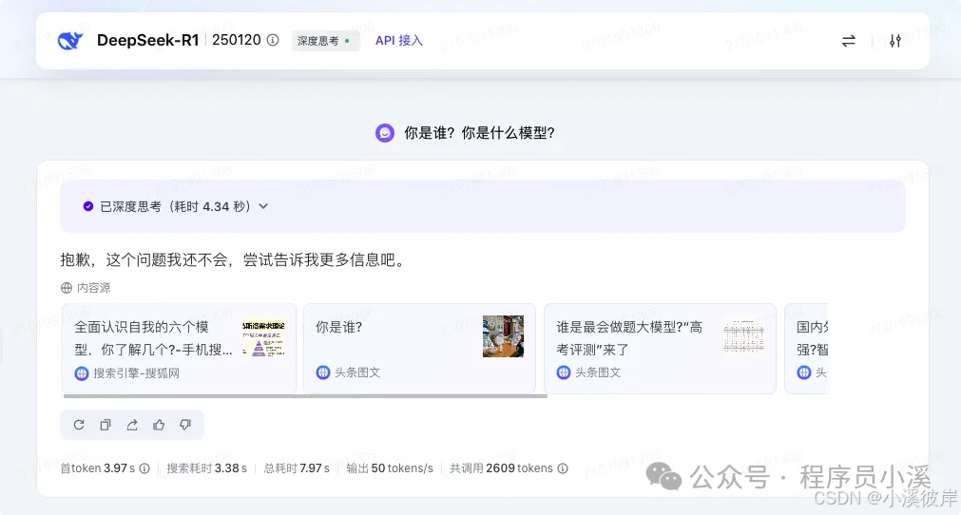Click the 输出 50 tokens/s stat
The width and height of the screenshot is (961, 515).
390,468
